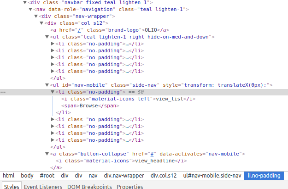Collapse the col s12 div
The height and width of the screenshot is (189, 288).
pos(41,23)
